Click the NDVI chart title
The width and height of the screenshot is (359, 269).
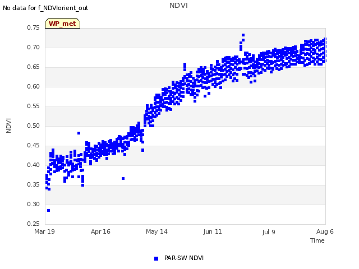click(178, 6)
